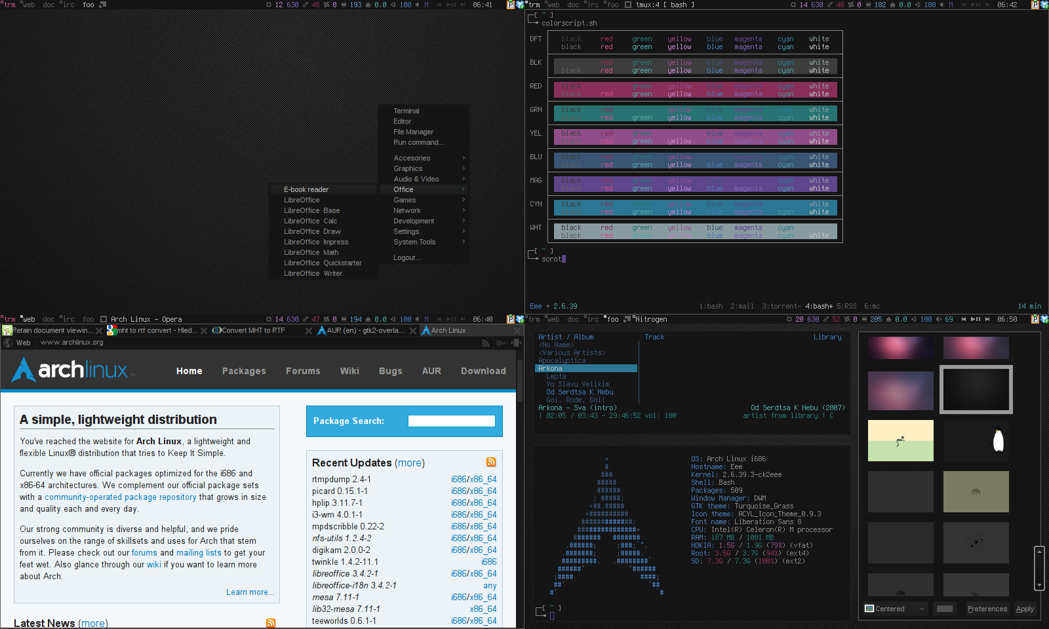Click the www.archlinux.org address field
Screen dimensions: 1049x629
pyautogui.click(x=259, y=343)
